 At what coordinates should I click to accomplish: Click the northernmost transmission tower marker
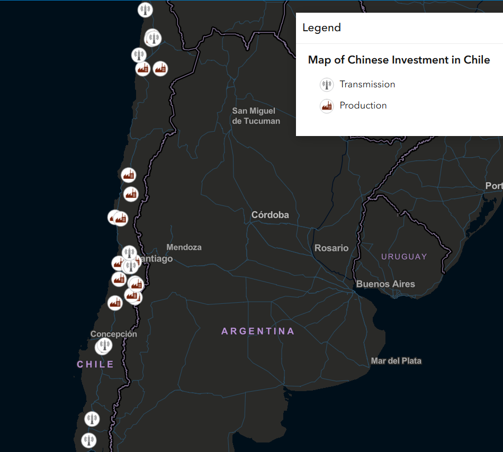[x=145, y=10]
